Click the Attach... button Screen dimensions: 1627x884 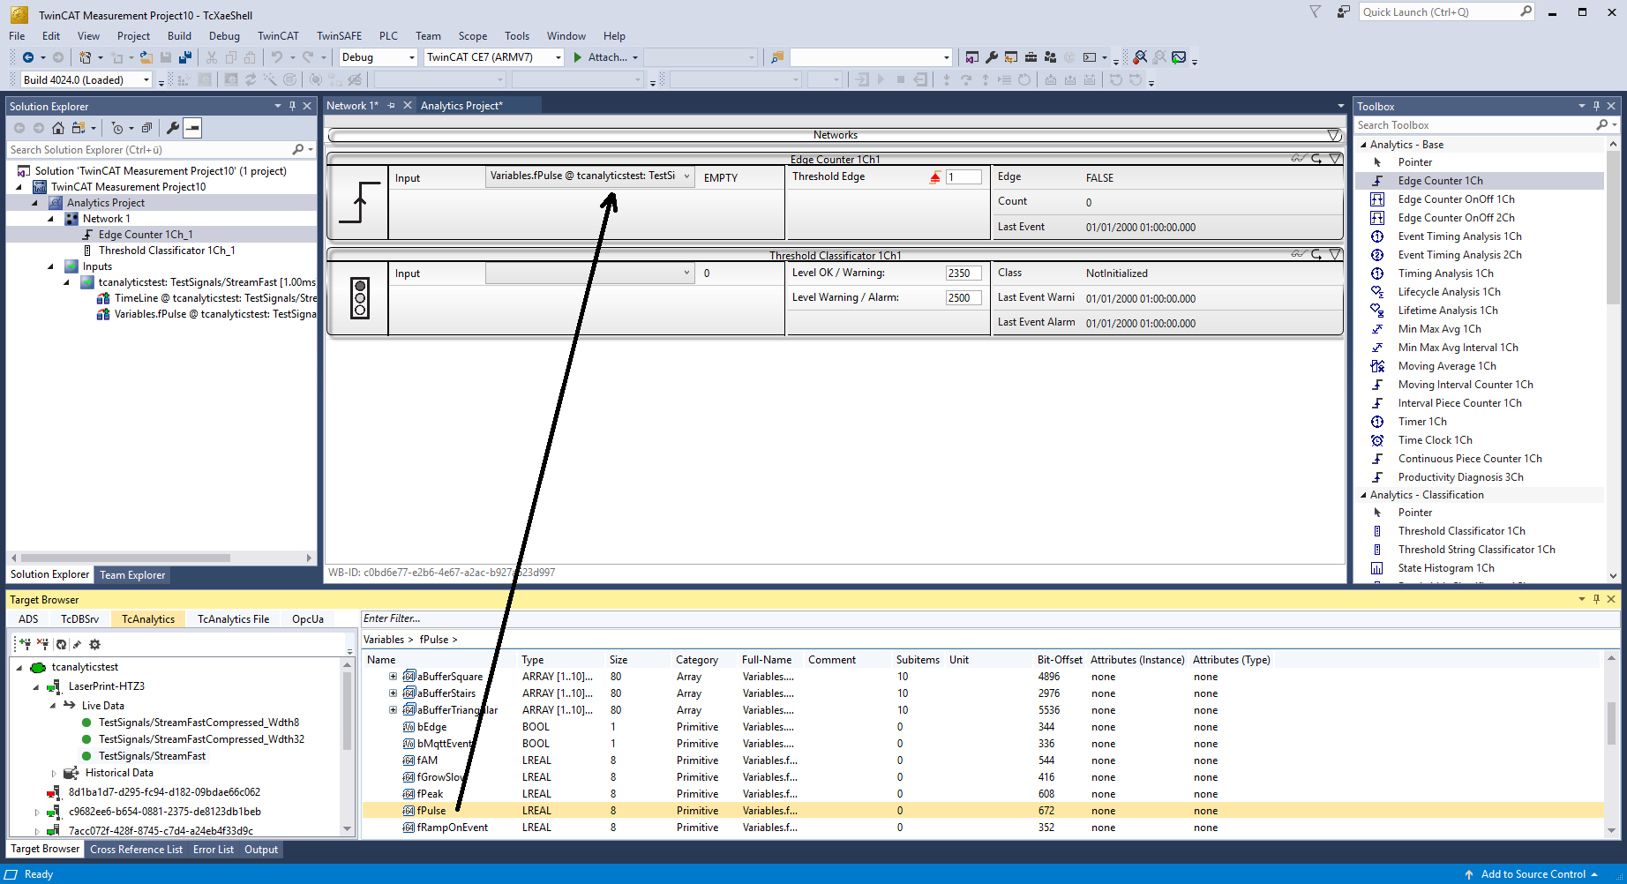point(605,57)
